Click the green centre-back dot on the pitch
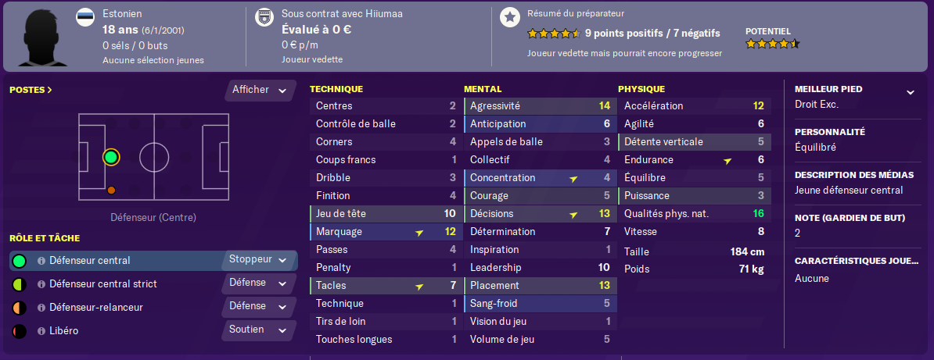Screen dimensions: 934x360 click(x=111, y=157)
